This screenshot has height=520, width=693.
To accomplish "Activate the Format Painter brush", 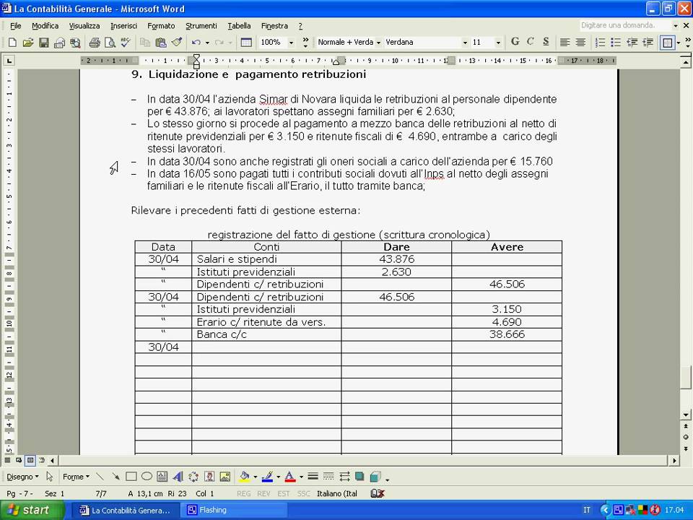I will point(177,43).
